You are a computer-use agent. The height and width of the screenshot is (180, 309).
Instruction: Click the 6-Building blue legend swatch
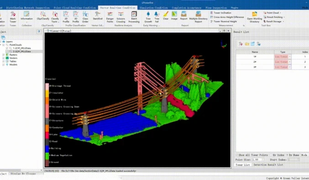point(47,148)
